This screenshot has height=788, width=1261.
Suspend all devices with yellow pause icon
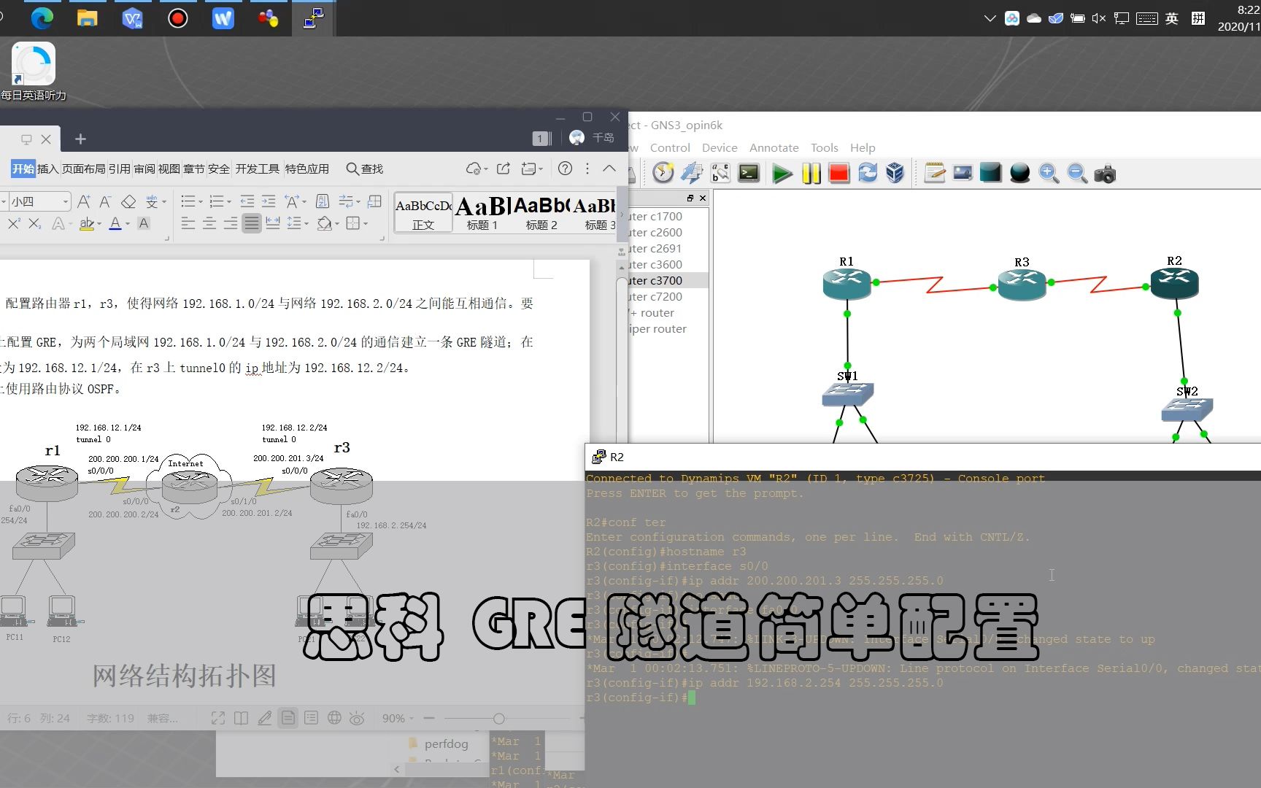point(811,174)
